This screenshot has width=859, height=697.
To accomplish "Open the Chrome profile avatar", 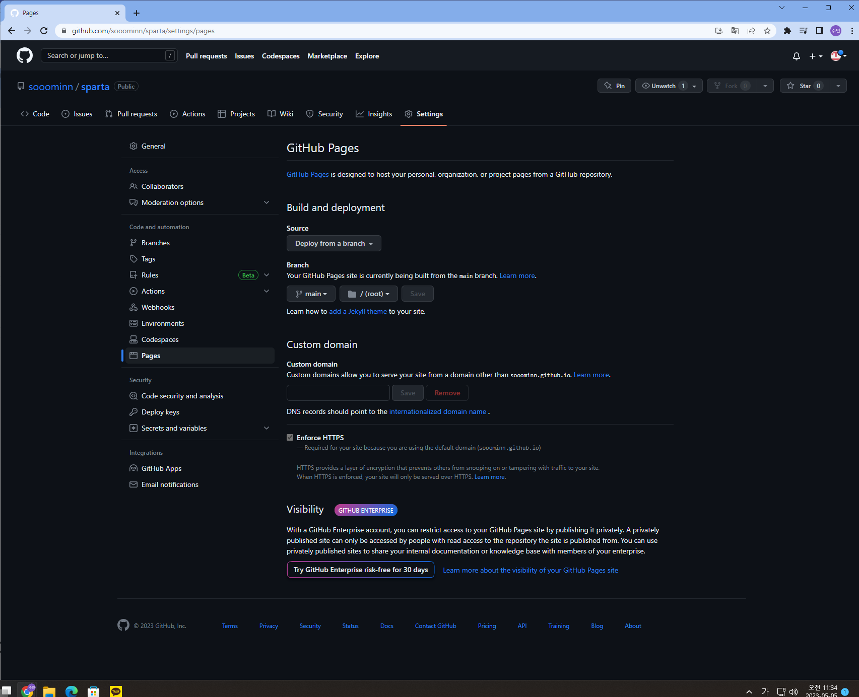I will tap(836, 31).
